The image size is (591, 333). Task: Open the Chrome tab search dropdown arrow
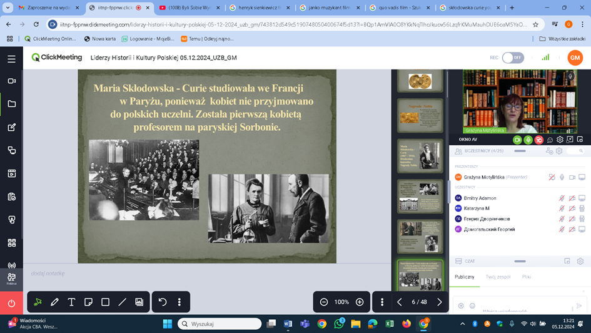pyautogui.click(x=8, y=8)
